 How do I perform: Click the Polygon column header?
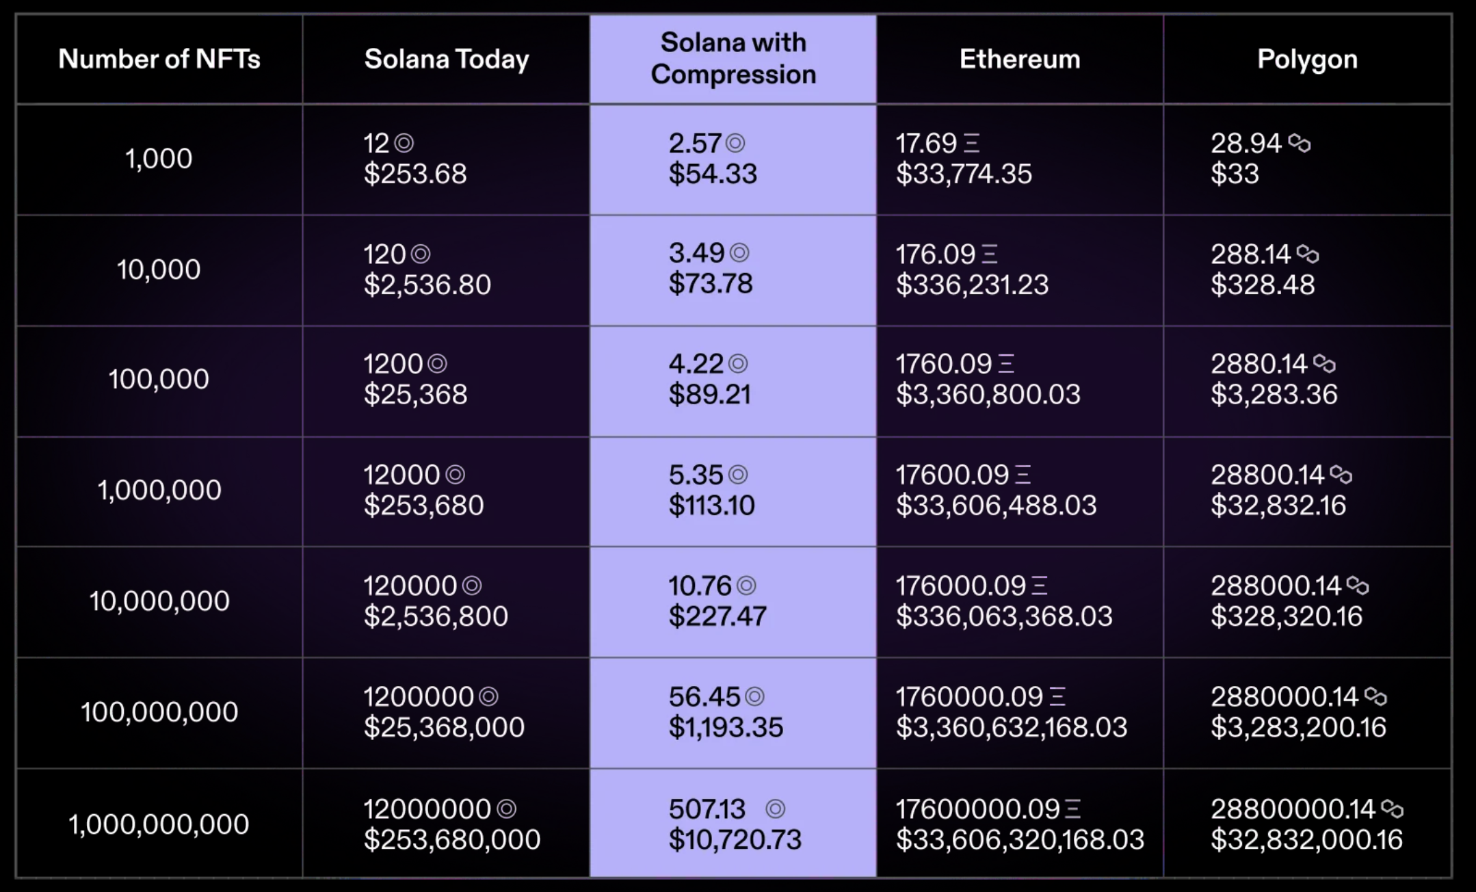point(1307,59)
